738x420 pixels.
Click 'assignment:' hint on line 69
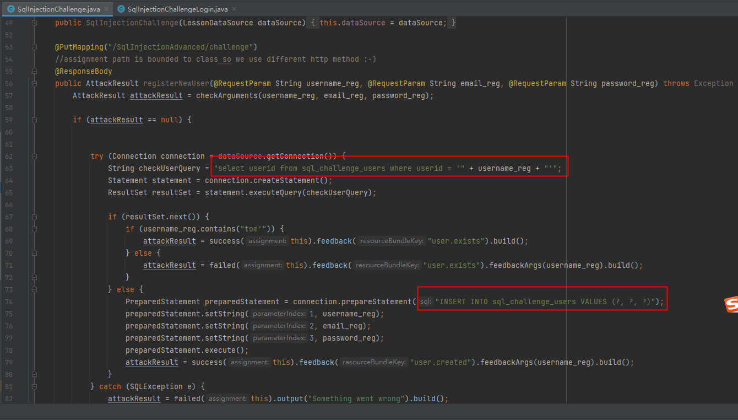267,241
